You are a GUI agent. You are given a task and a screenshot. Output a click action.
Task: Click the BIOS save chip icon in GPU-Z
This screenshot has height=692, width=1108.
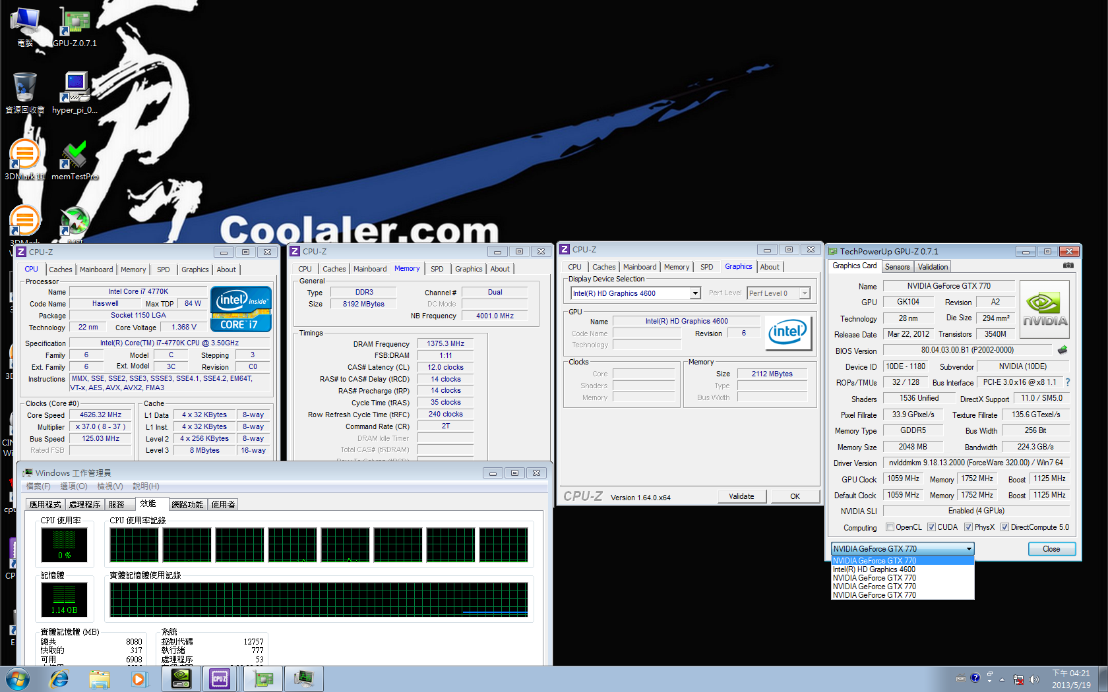point(1062,350)
